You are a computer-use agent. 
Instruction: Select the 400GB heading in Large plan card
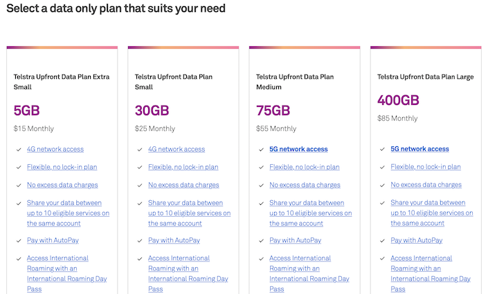coord(398,101)
